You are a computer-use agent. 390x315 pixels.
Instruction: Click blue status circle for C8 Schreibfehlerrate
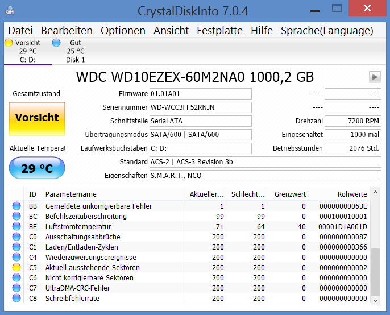(x=16, y=298)
